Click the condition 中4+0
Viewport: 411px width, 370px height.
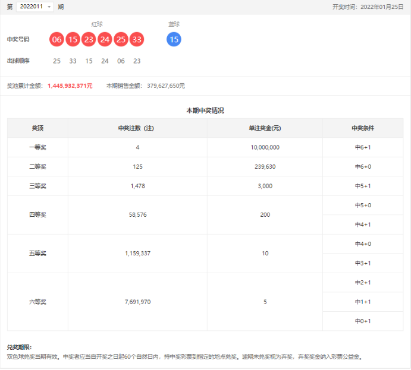pos(363,244)
